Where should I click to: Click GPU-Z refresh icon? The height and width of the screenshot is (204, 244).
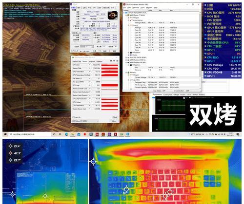point(114,61)
